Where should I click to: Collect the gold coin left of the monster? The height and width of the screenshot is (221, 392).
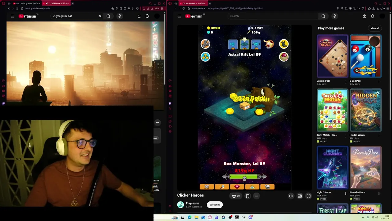230,112
